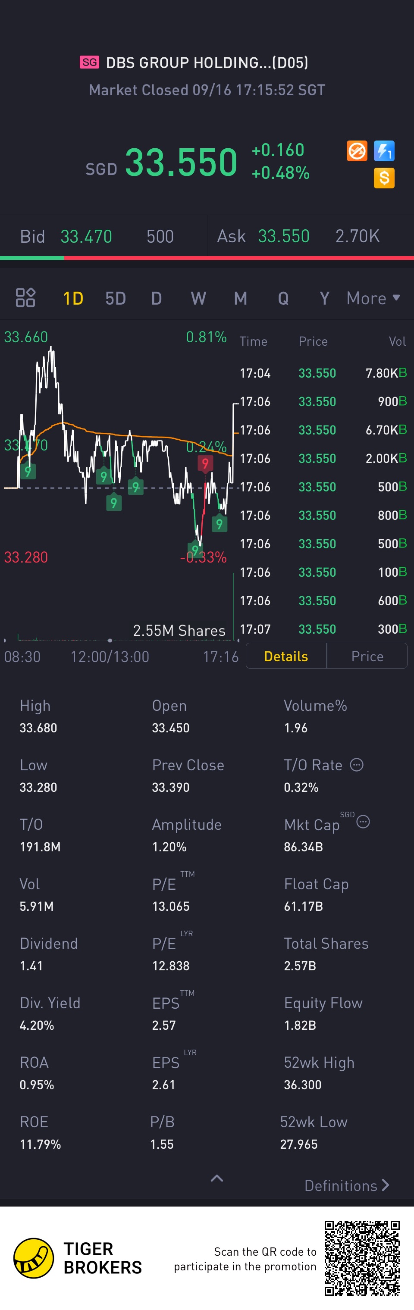
Task: Collapse the details panel with up chevron
Action: tap(217, 1178)
